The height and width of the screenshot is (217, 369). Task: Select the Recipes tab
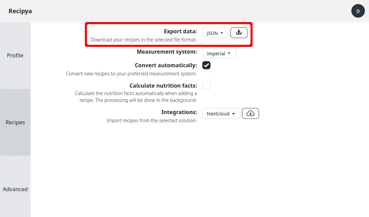click(x=15, y=122)
